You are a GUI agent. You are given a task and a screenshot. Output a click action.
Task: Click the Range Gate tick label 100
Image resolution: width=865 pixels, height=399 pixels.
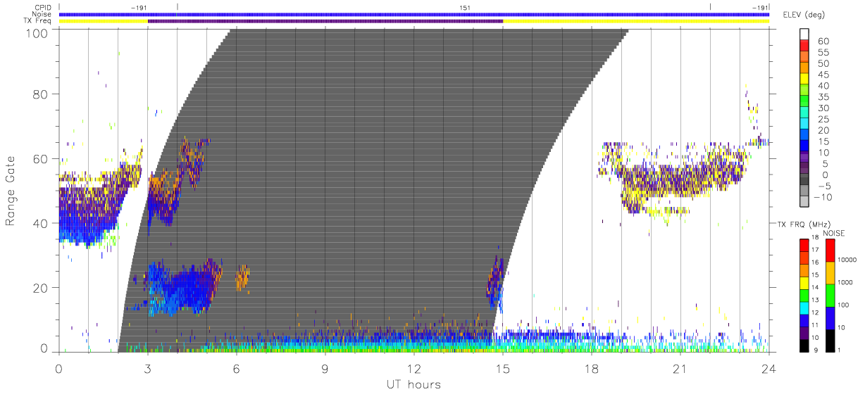coord(38,33)
